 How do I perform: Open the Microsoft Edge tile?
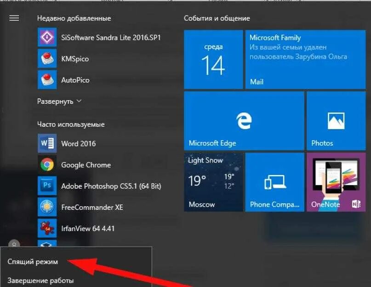pos(244,120)
